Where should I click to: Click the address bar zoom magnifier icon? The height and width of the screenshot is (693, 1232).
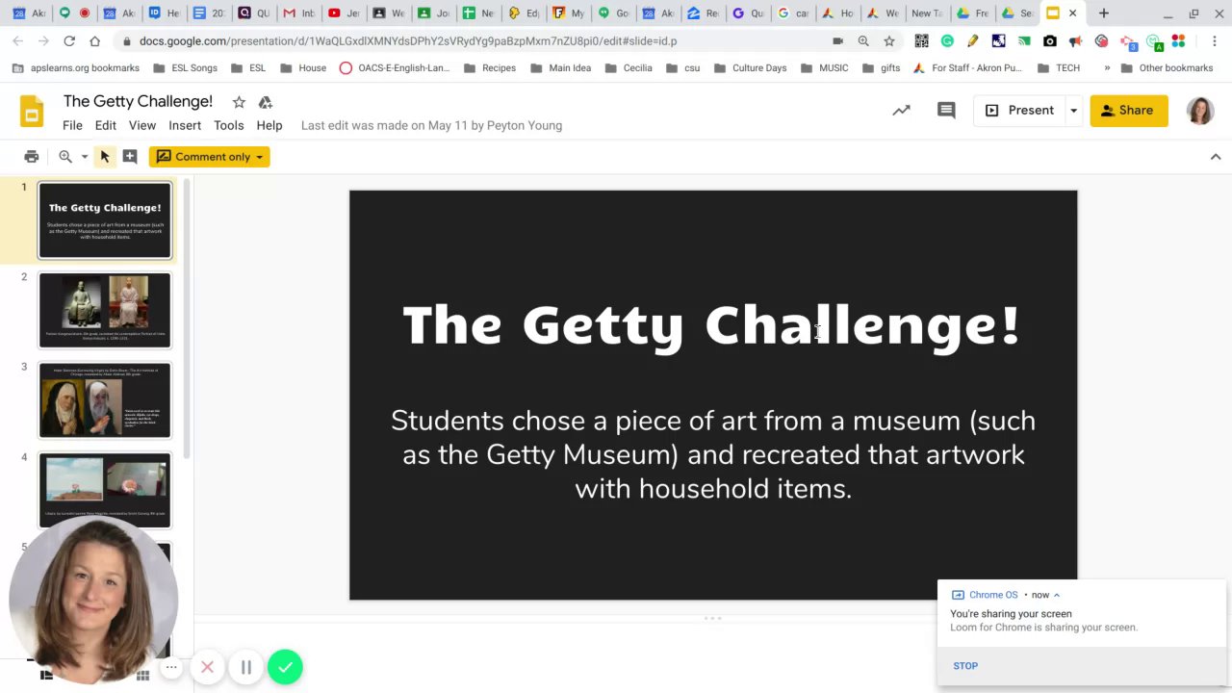863,41
